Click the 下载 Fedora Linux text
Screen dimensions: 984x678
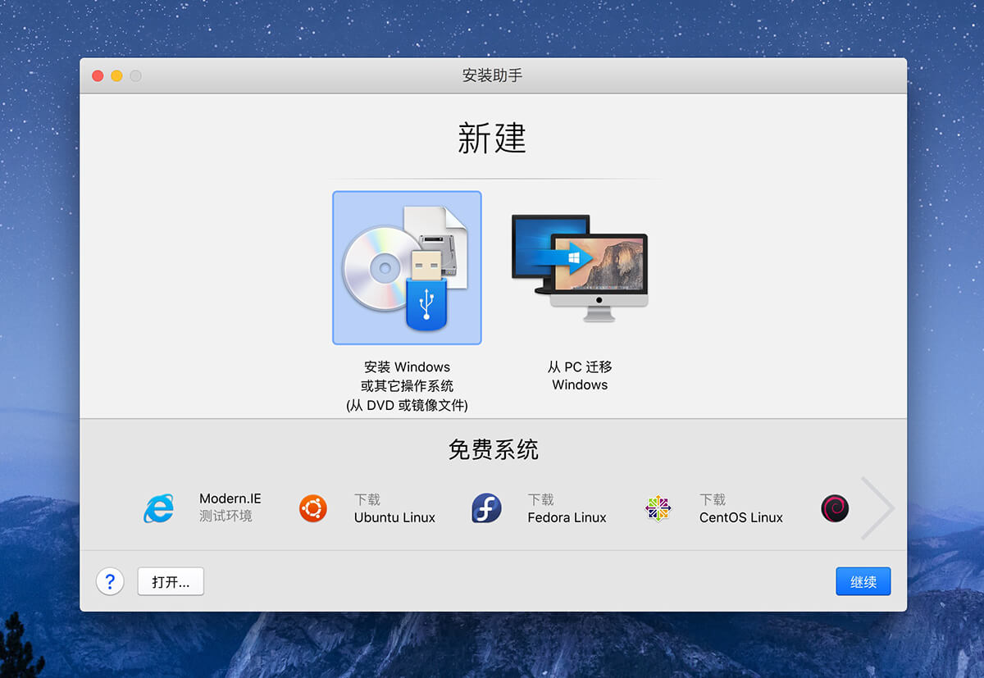point(567,508)
